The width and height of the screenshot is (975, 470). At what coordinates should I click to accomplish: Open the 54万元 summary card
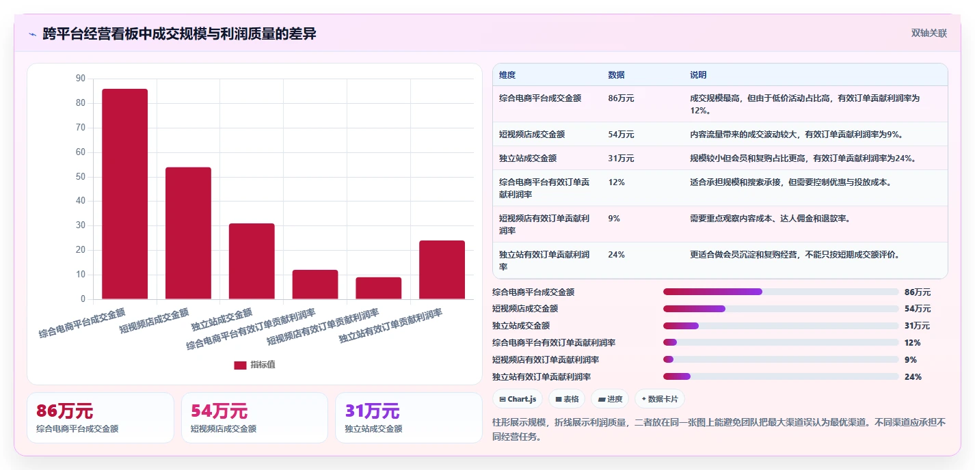(254, 417)
